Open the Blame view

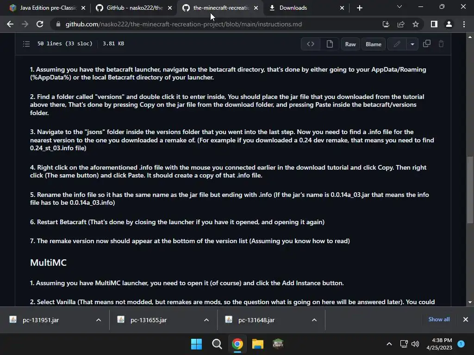374,44
